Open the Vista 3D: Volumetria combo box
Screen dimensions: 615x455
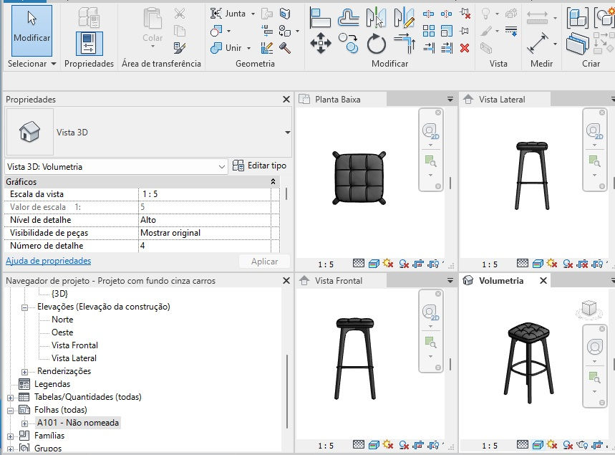tap(116, 167)
